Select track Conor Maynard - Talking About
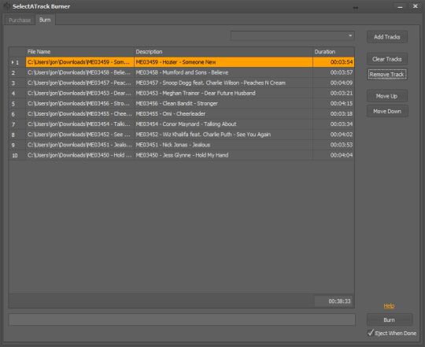425x347 pixels. pyautogui.click(x=224, y=124)
